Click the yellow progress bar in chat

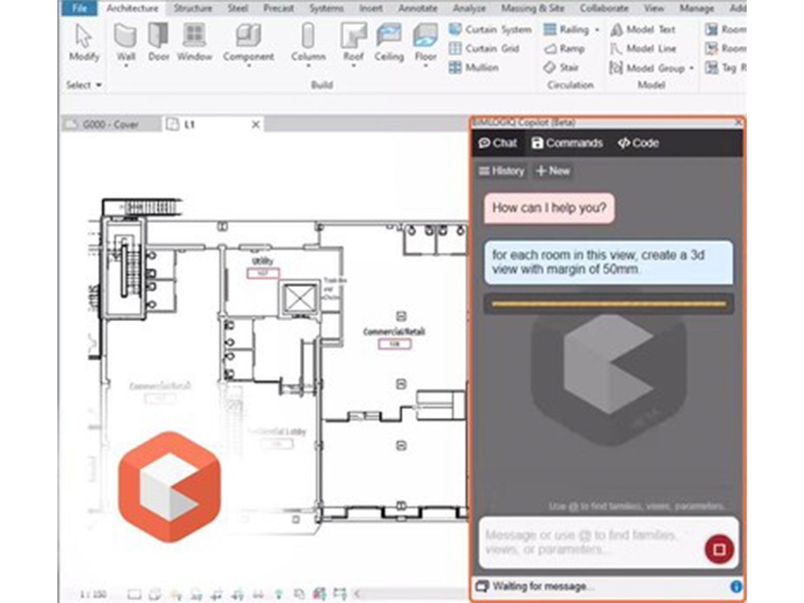tap(607, 303)
